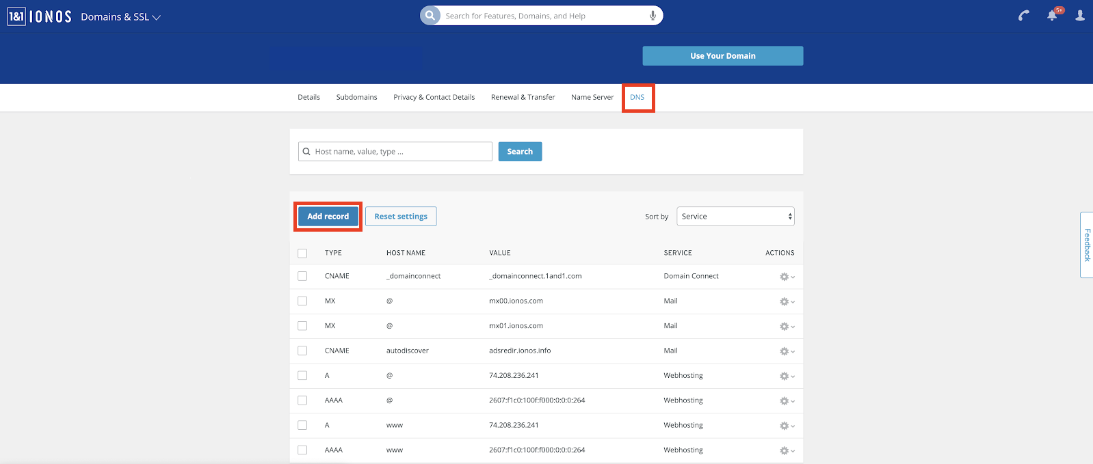The height and width of the screenshot is (464, 1093).
Task: Click the 1&1 IONOS logo
Action: click(x=40, y=16)
